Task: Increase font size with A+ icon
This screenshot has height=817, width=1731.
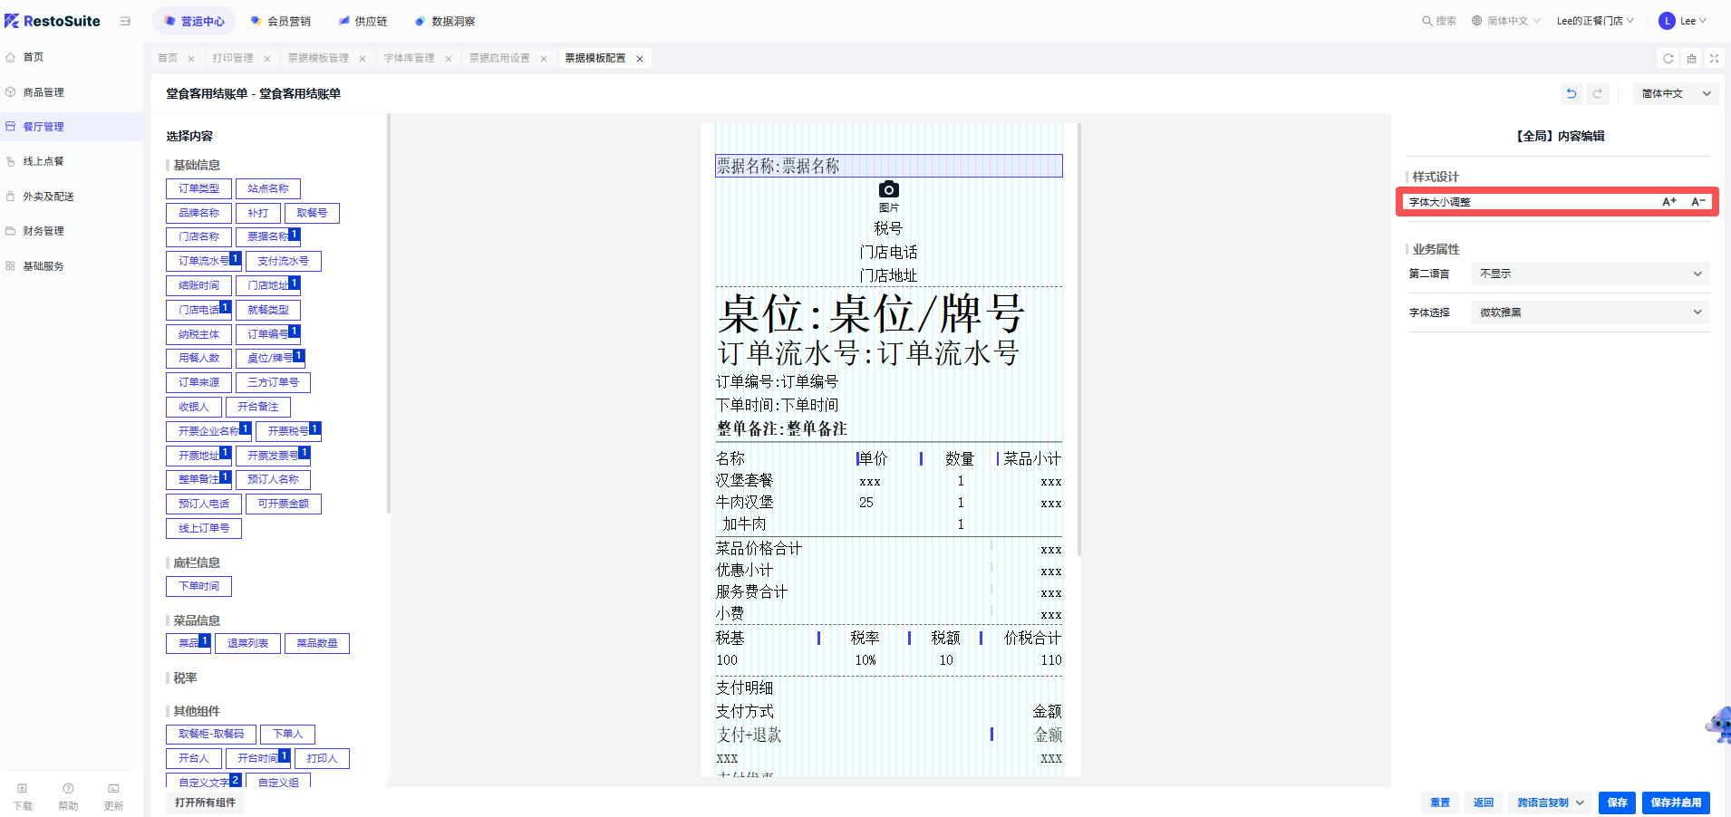Action: tap(1668, 202)
